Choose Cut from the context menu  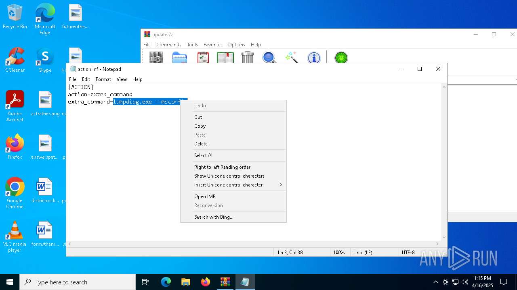point(233,117)
